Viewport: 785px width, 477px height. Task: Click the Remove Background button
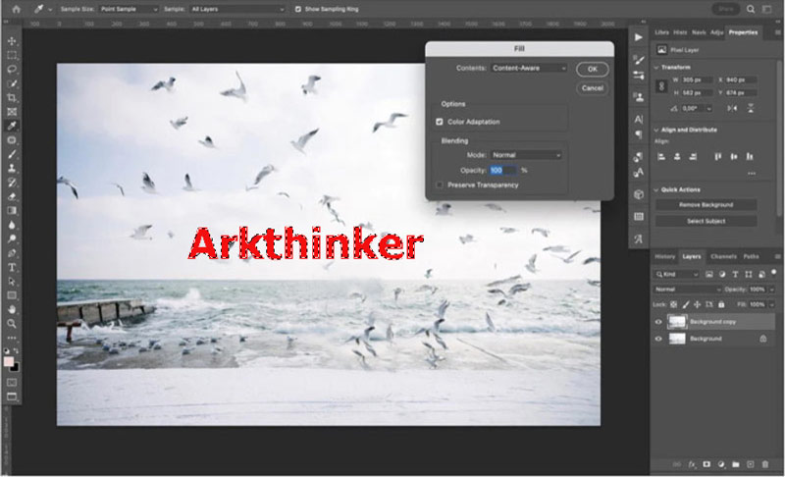[706, 205]
